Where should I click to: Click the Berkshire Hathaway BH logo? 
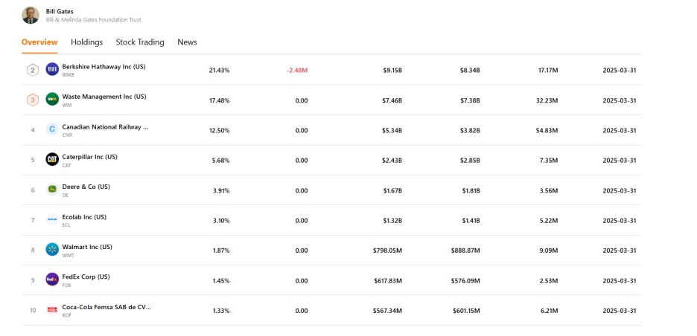(x=52, y=69)
